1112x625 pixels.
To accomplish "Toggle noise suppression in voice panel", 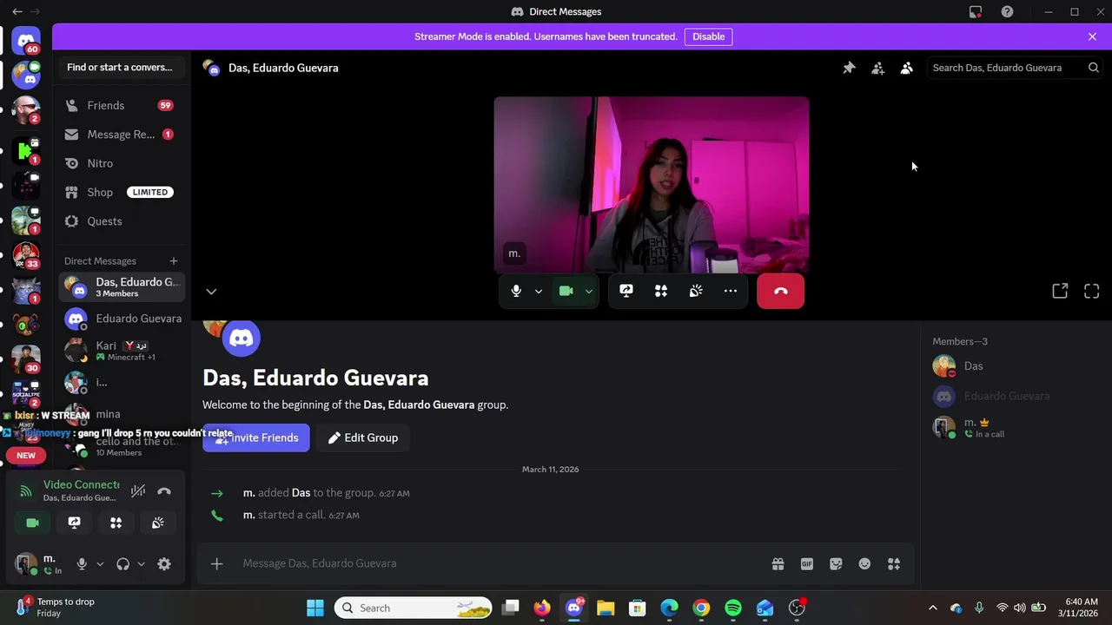I will coord(138,490).
